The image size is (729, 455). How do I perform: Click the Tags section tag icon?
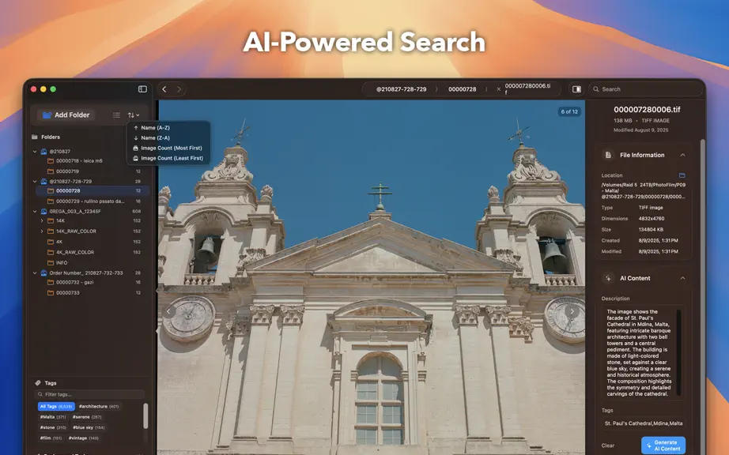pyautogui.click(x=38, y=383)
